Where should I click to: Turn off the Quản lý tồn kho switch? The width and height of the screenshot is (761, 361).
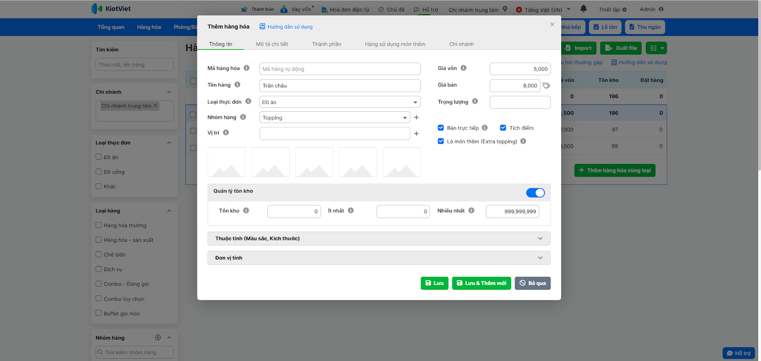(x=536, y=192)
